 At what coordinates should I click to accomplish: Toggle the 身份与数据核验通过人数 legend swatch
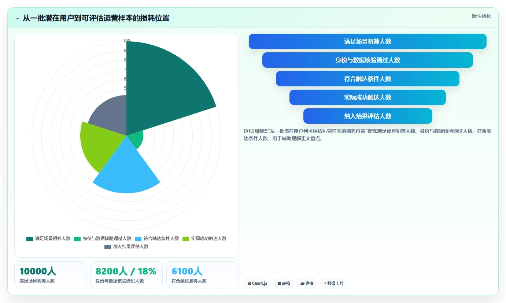click(x=77, y=239)
